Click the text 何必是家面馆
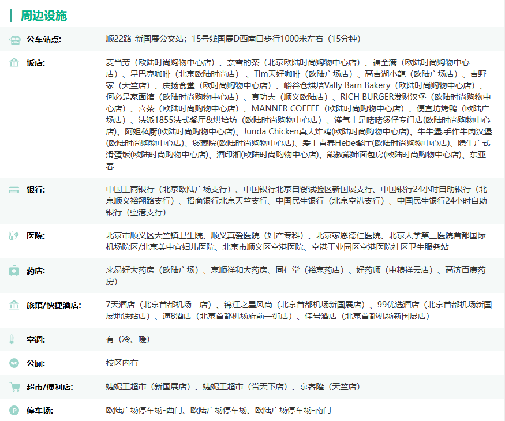Image resolution: width=505 pixels, height=421 pixels. click(130, 97)
